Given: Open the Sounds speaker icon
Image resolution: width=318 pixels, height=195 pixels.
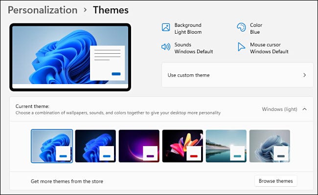Looking at the screenshot, I should [x=166, y=47].
